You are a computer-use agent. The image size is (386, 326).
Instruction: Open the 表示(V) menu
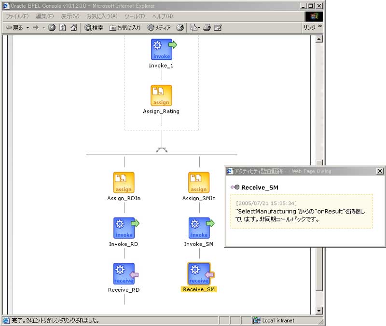point(70,16)
